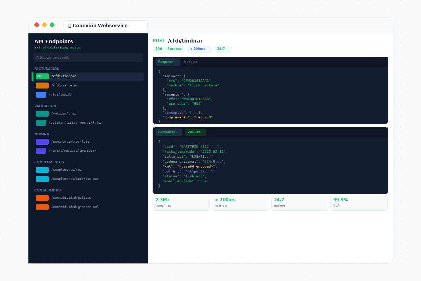Click the green maximize window dot
This screenshot has height=281, width=421.
coord(52,25)
